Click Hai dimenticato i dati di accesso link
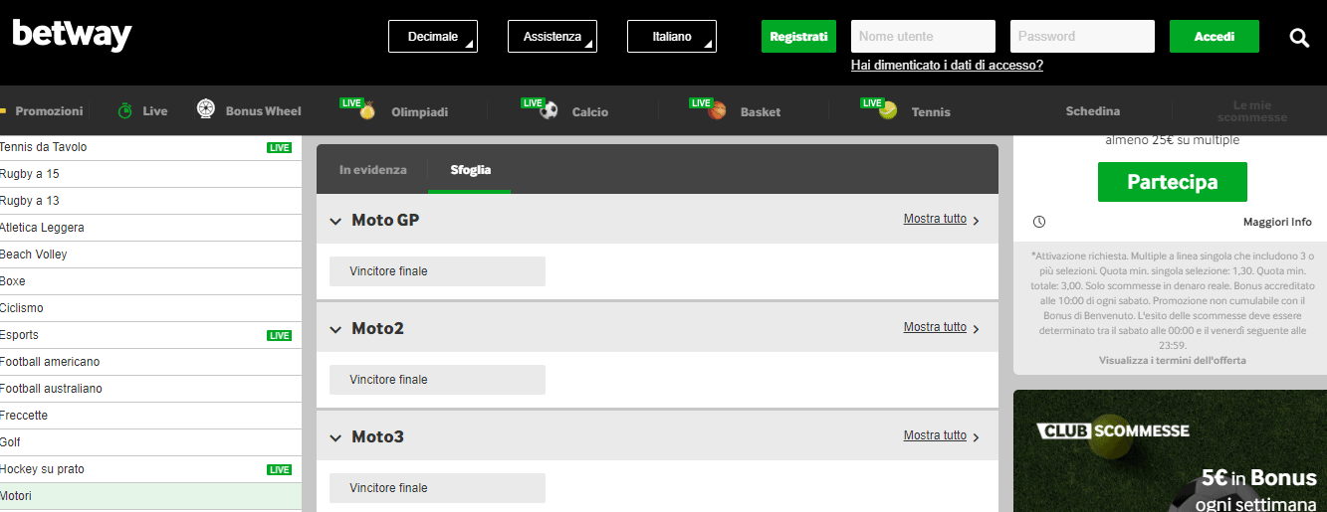1327x512 pixels. click(947, 65)
